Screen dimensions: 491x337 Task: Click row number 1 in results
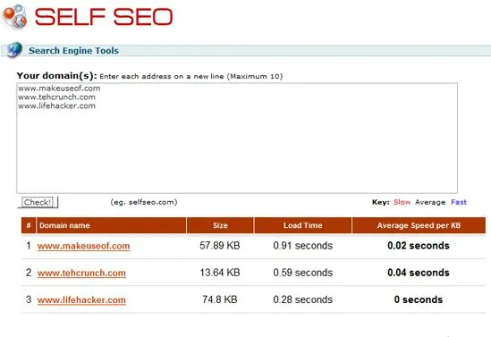tap(29, 246)
